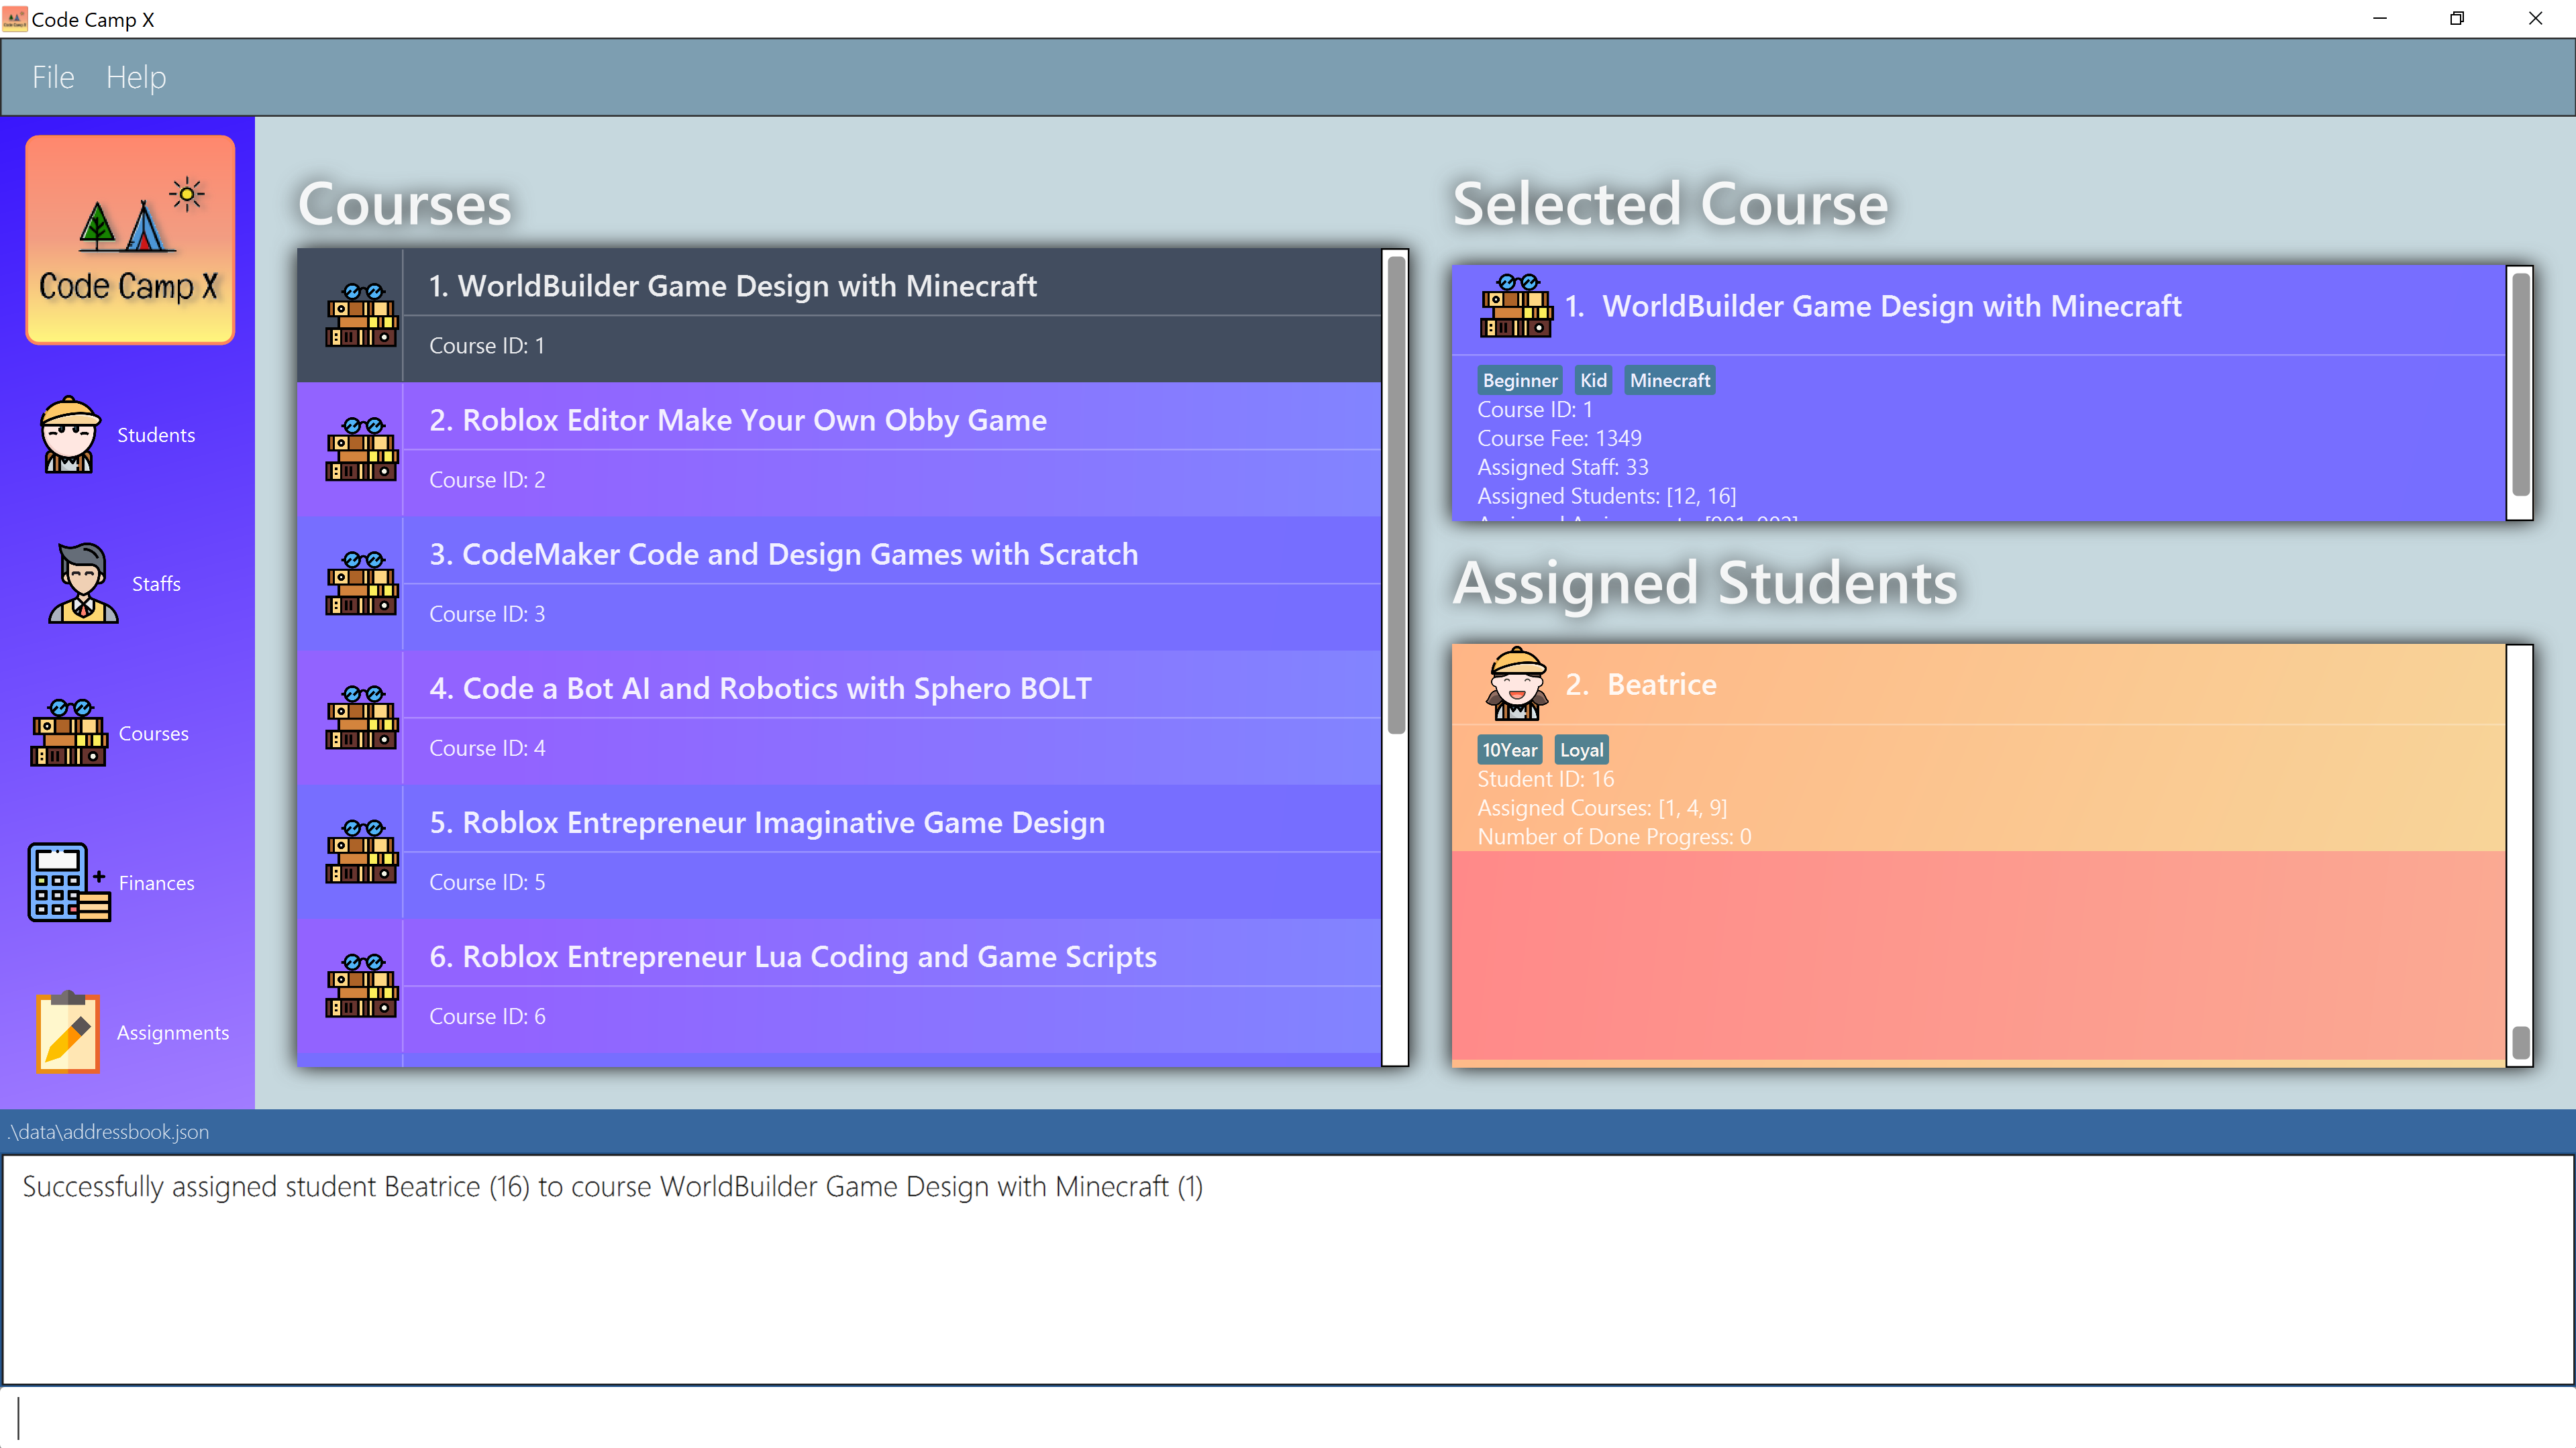
Task: Open the Students section icon
Action: (x=69, y=435)
